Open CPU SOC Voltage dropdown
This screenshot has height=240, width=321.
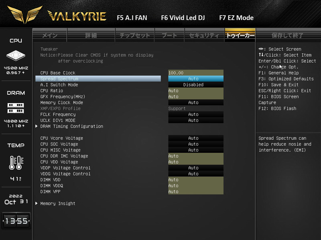(x=196, y=144)
